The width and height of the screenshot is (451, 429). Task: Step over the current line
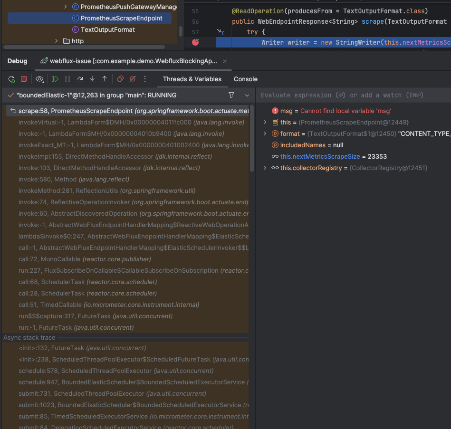pos(80,79)
